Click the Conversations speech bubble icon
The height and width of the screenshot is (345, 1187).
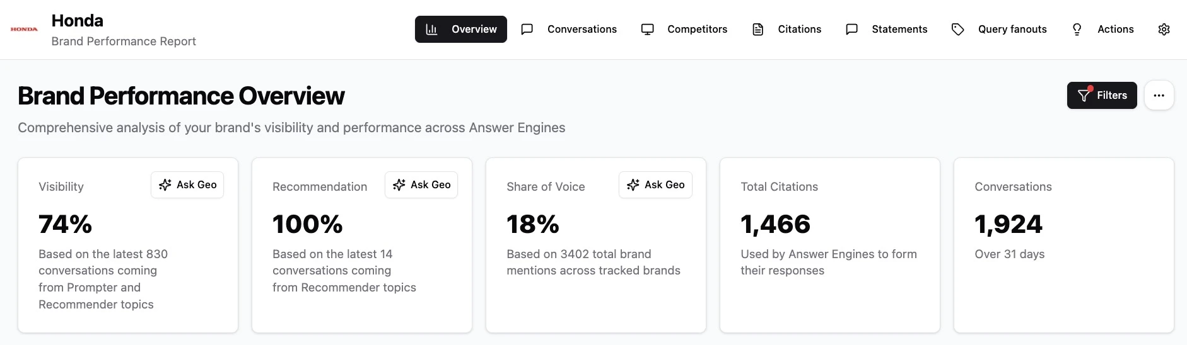coord(527,30)
